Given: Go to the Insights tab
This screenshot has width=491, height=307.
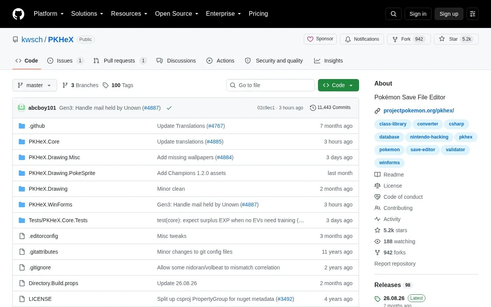Looking at the screenshot, I should (328, 61).
